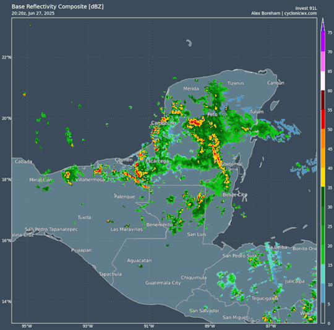Image resolution: width=334 pixels, height=330 pixels.
Task: Click the Invest 91L label
Action: 306,8
